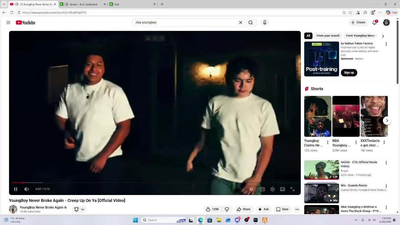Run the search with the magnifier button
400x225 pixels.
tap(251, 22)
